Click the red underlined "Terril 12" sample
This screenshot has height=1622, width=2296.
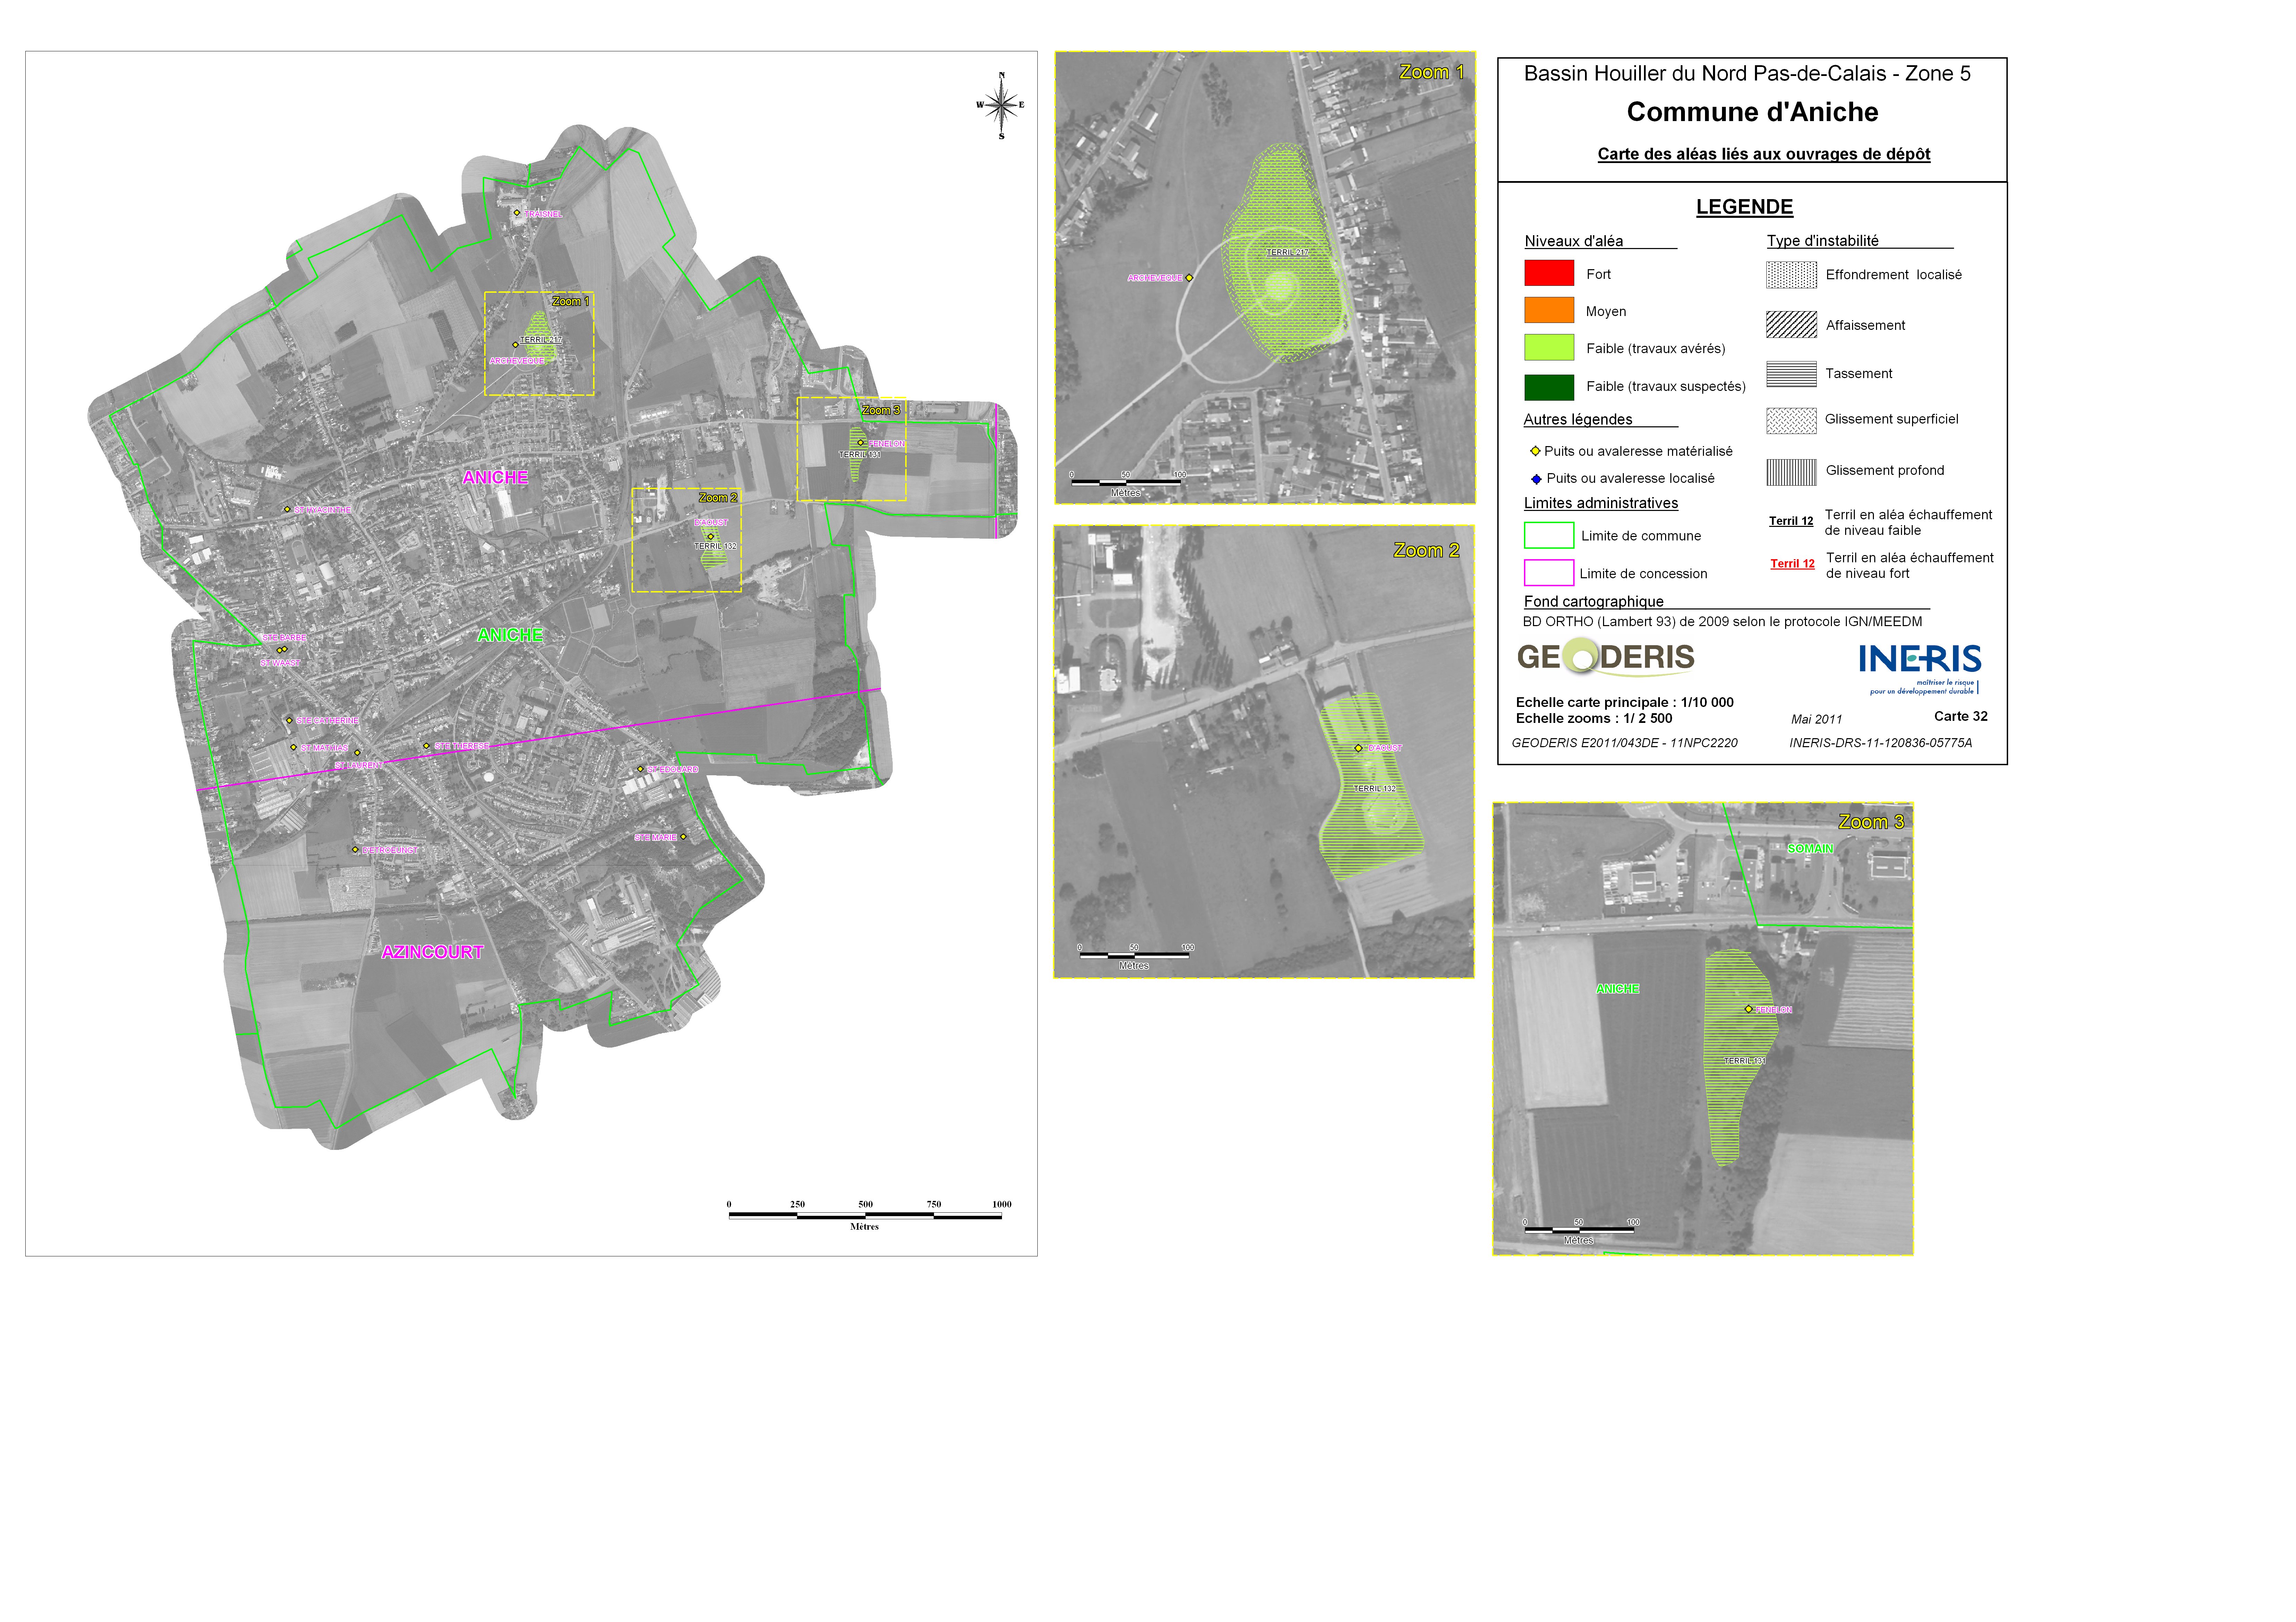[1792, 564]
